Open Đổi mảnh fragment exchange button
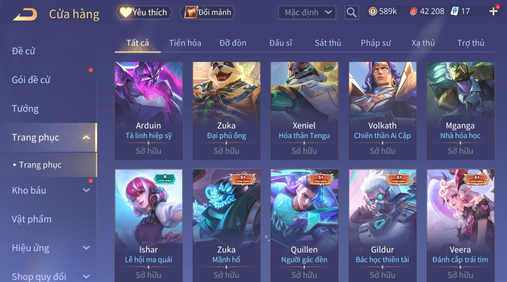 208,12
